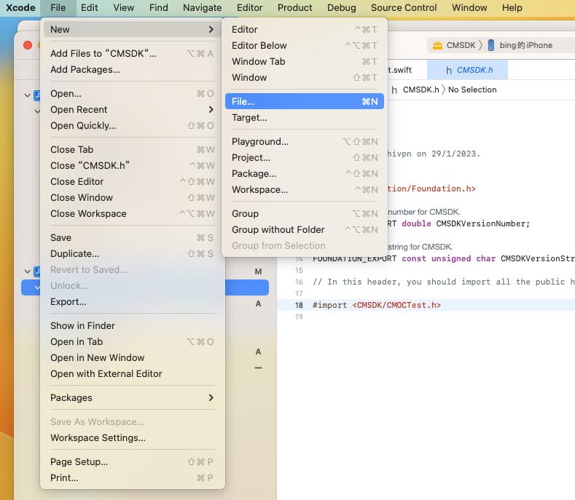This screenshot has width=575, height=500.
Task: Select Window in the New submenu
Action: [305, 78]
